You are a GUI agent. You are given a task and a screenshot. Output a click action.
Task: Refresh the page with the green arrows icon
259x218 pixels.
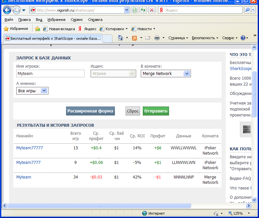point(143,10)
